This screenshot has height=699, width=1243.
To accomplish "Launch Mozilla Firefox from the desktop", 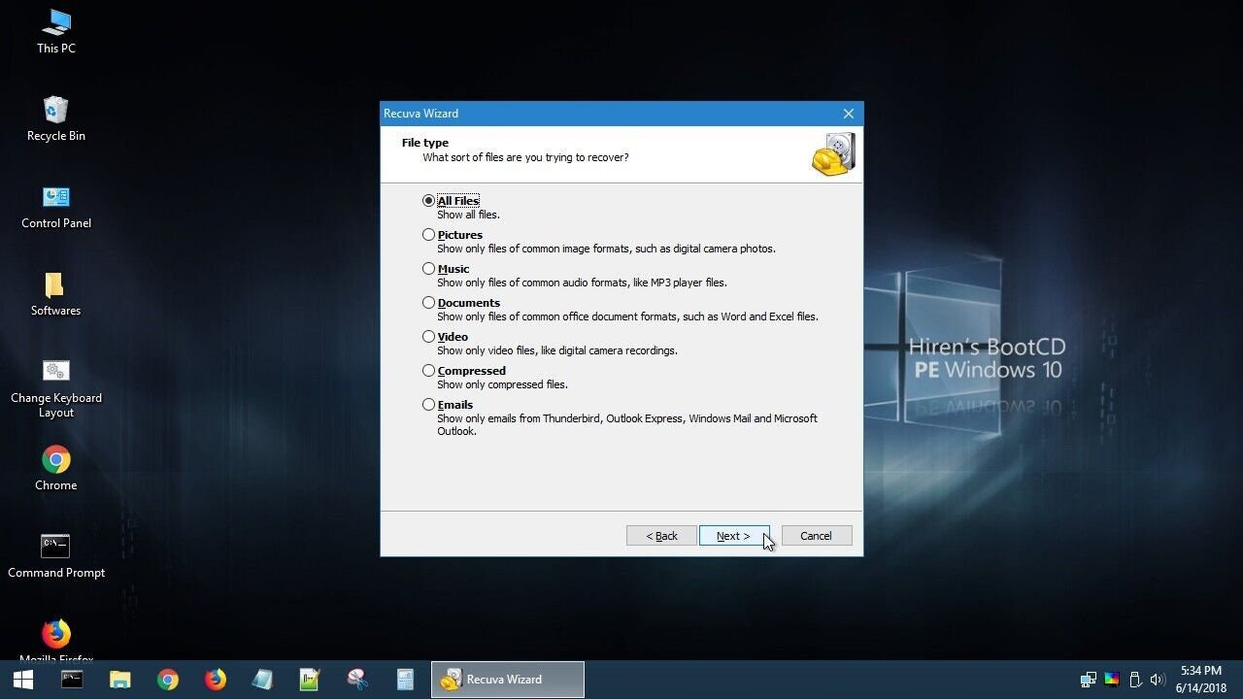I will tap(55, 636).
